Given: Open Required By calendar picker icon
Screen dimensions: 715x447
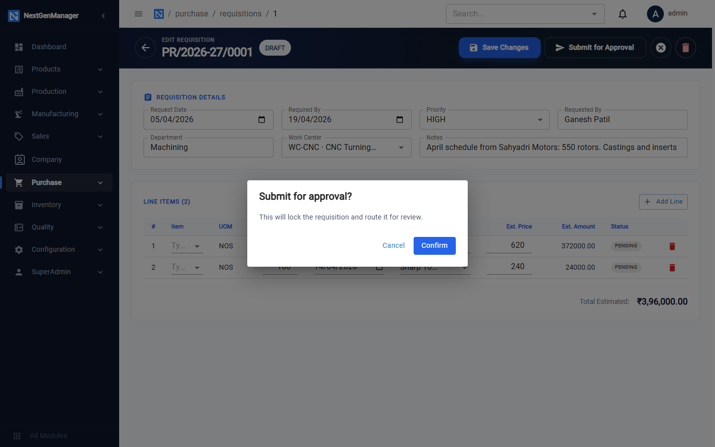Looking at the screenshot, I should pos(400,120).
